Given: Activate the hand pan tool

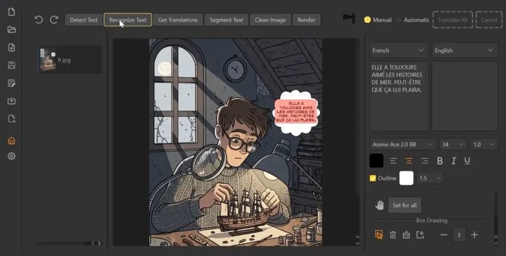Looking at the screenshot, I should point(379,205).
